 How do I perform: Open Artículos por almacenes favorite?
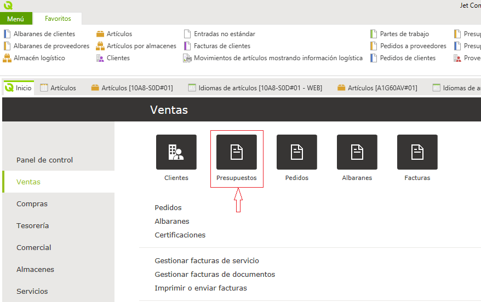tap(136, 46)
